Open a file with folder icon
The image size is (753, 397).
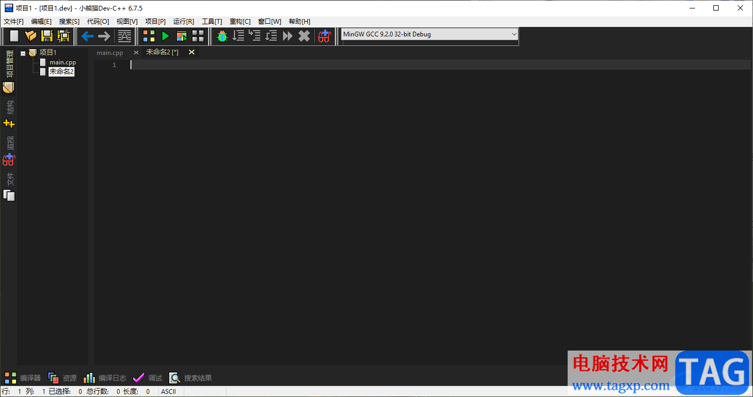(x=31, y=36)
